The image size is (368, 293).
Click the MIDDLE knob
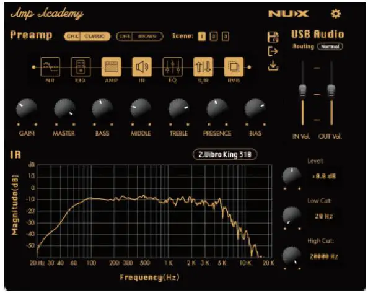(x=141, y=109)
